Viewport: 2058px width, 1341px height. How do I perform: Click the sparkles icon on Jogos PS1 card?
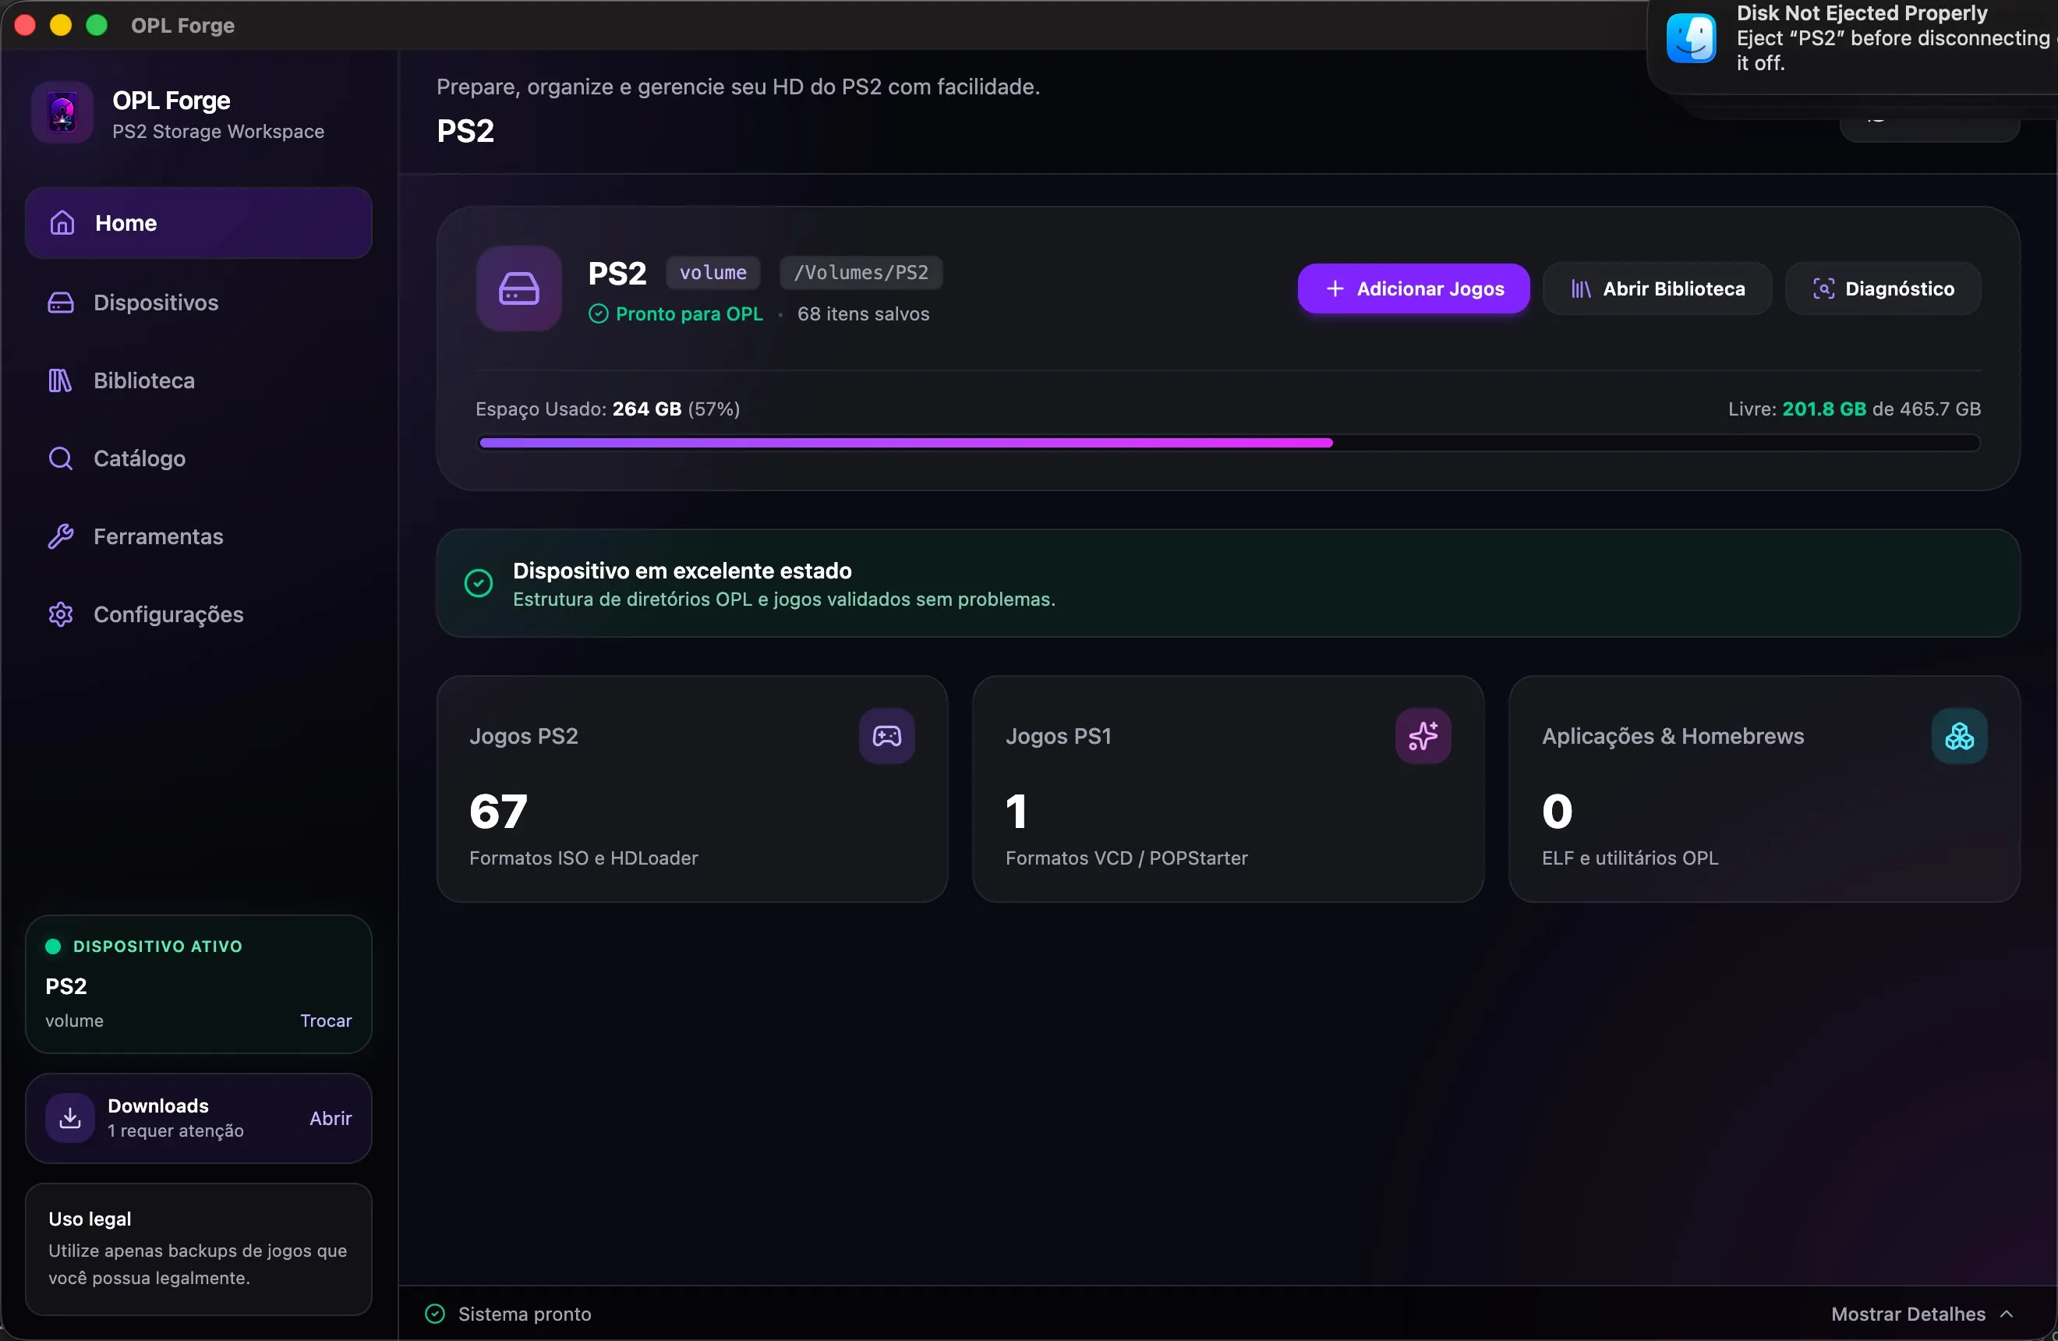pos(1423,736)
